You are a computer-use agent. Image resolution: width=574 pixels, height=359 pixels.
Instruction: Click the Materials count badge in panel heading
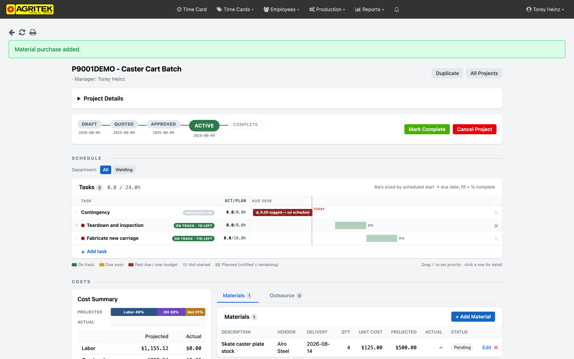[254, 317]
